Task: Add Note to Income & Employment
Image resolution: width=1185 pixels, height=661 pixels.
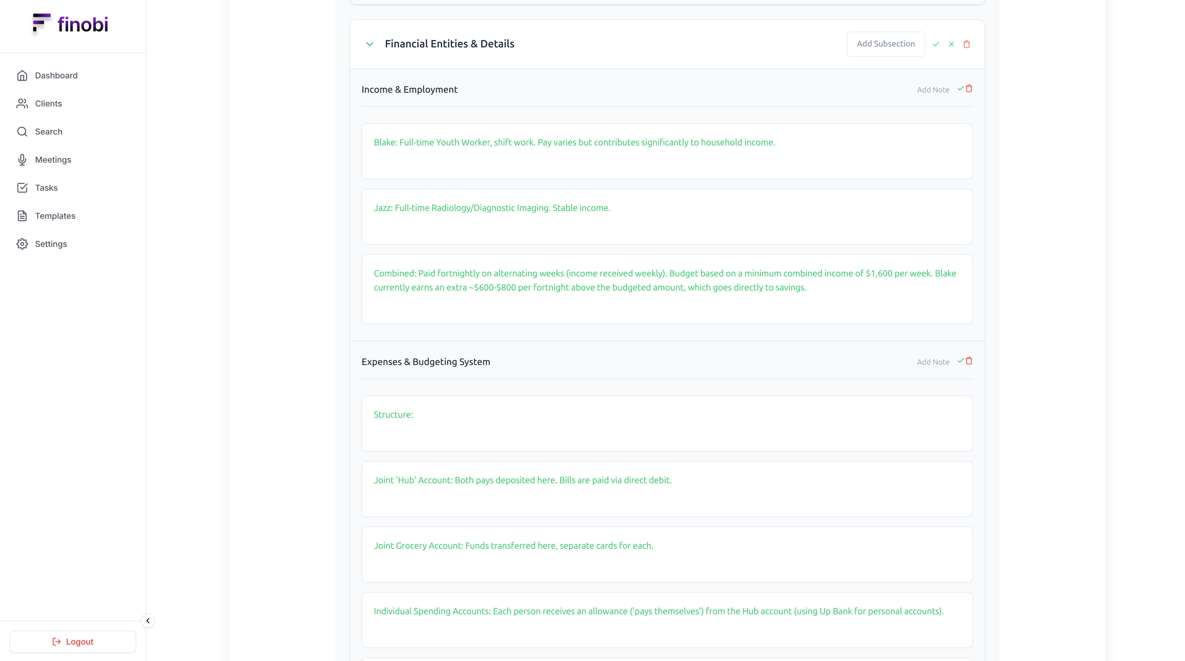Action: (933, 90)
